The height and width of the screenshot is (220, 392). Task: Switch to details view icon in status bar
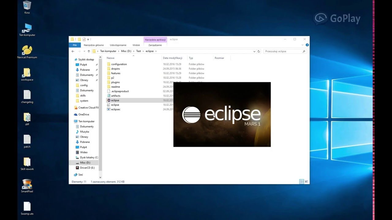[302, 182]
